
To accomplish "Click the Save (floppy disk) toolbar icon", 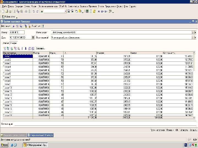I will click(x=10, y=12).
